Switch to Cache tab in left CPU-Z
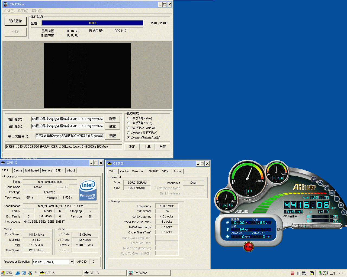The width and height of the screenshot is (347, 277). (18, 170)
